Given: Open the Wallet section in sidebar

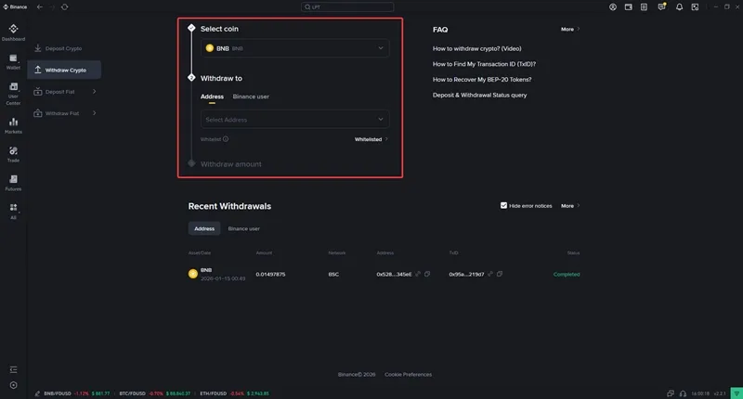Looking at the screenshot, I should pyautogui.click(x=13, y=61).
